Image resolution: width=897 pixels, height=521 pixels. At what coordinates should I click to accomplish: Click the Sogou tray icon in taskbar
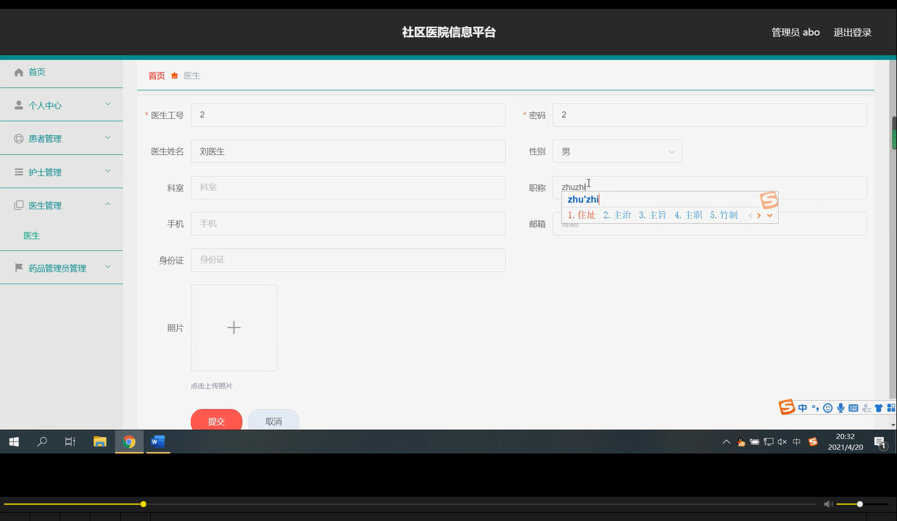pyautogui.click(x=813, y=442)
